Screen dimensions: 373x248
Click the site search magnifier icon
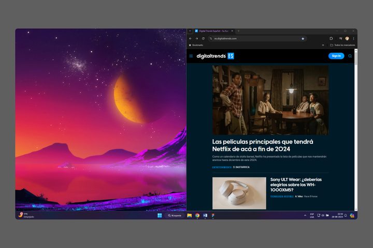[x=350, y=56]
